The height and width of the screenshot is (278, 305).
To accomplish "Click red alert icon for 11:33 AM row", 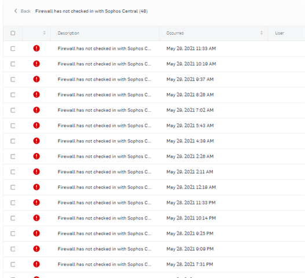I will click(36, 48).
